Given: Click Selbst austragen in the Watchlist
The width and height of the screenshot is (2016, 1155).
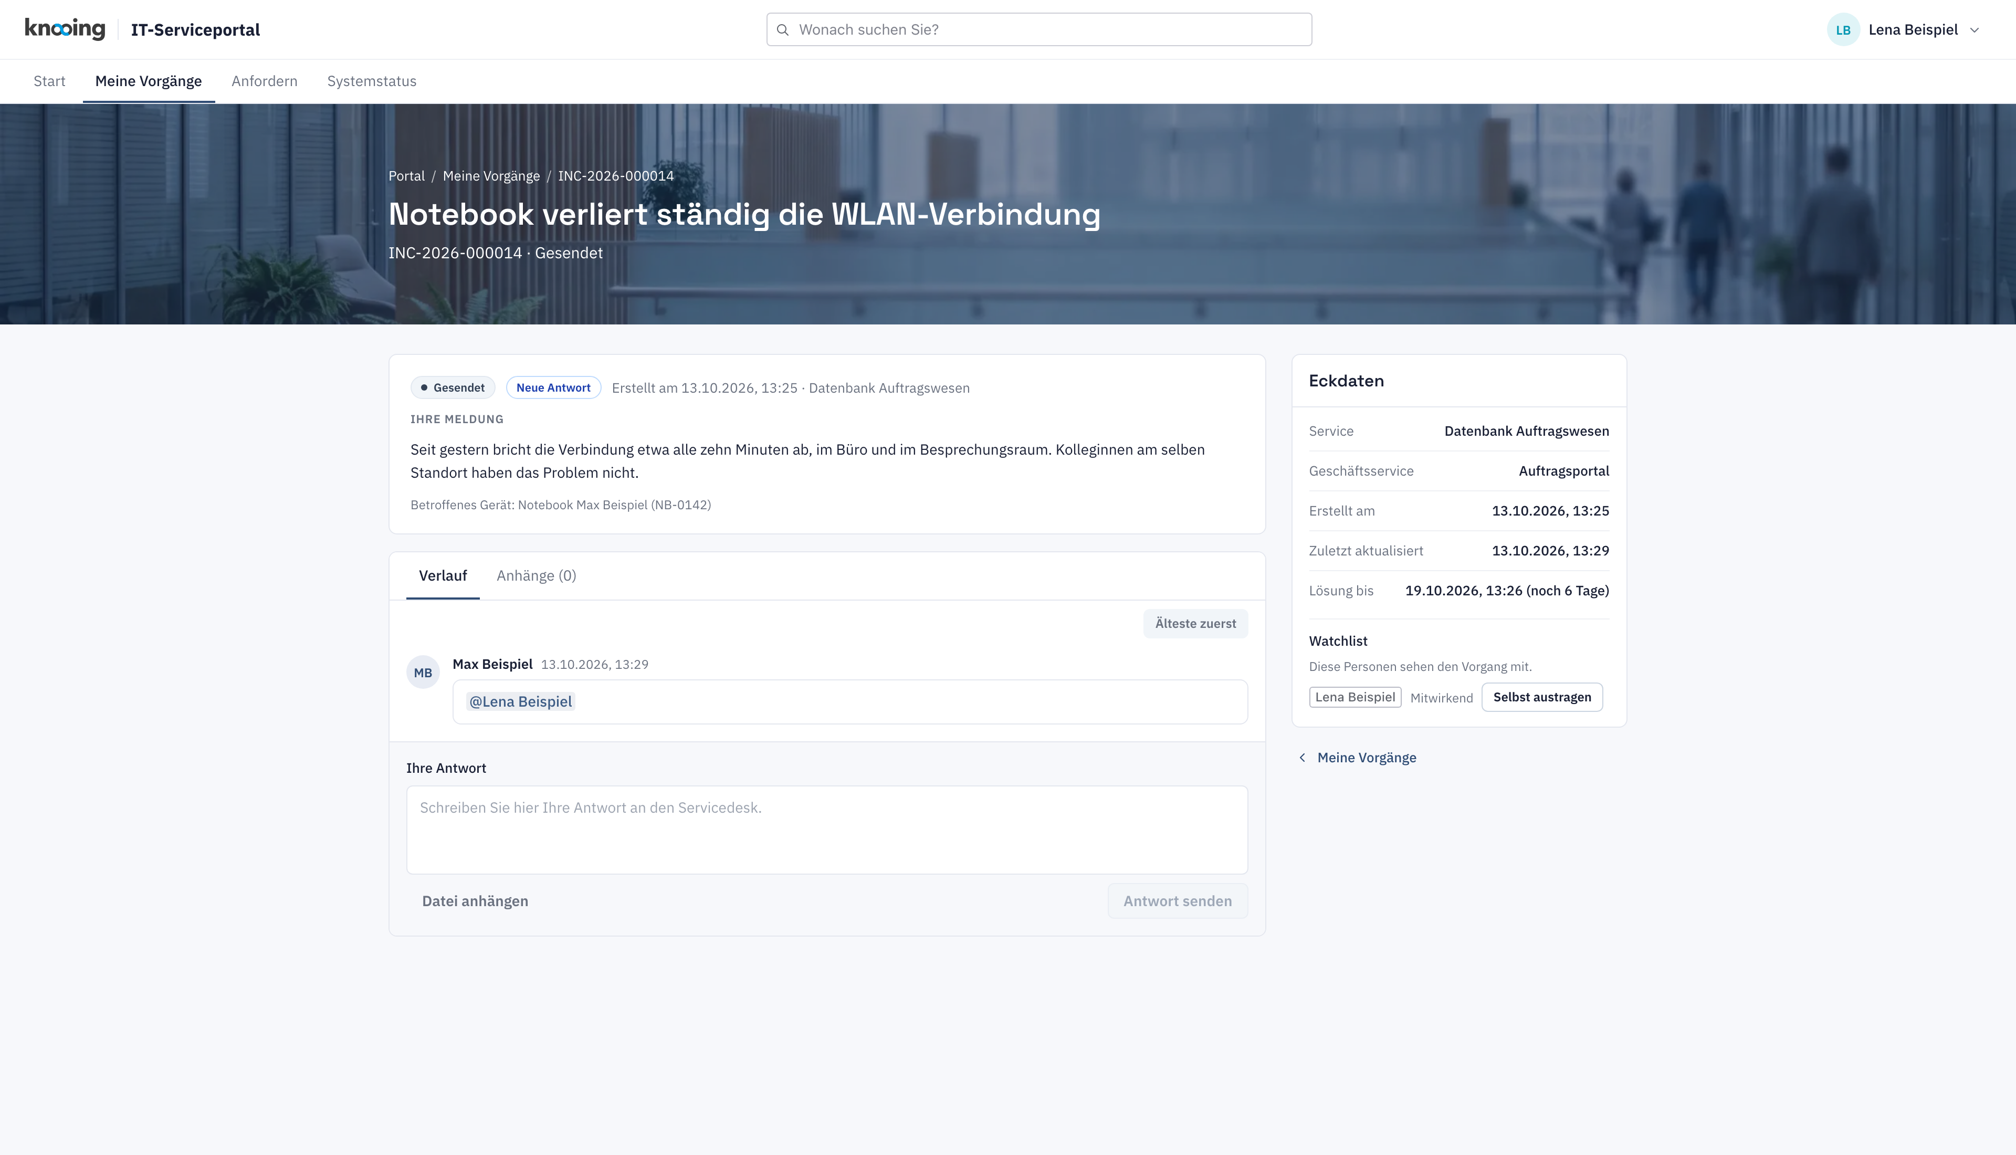Looking at the screenshot, I should [x=1542, y=697].
